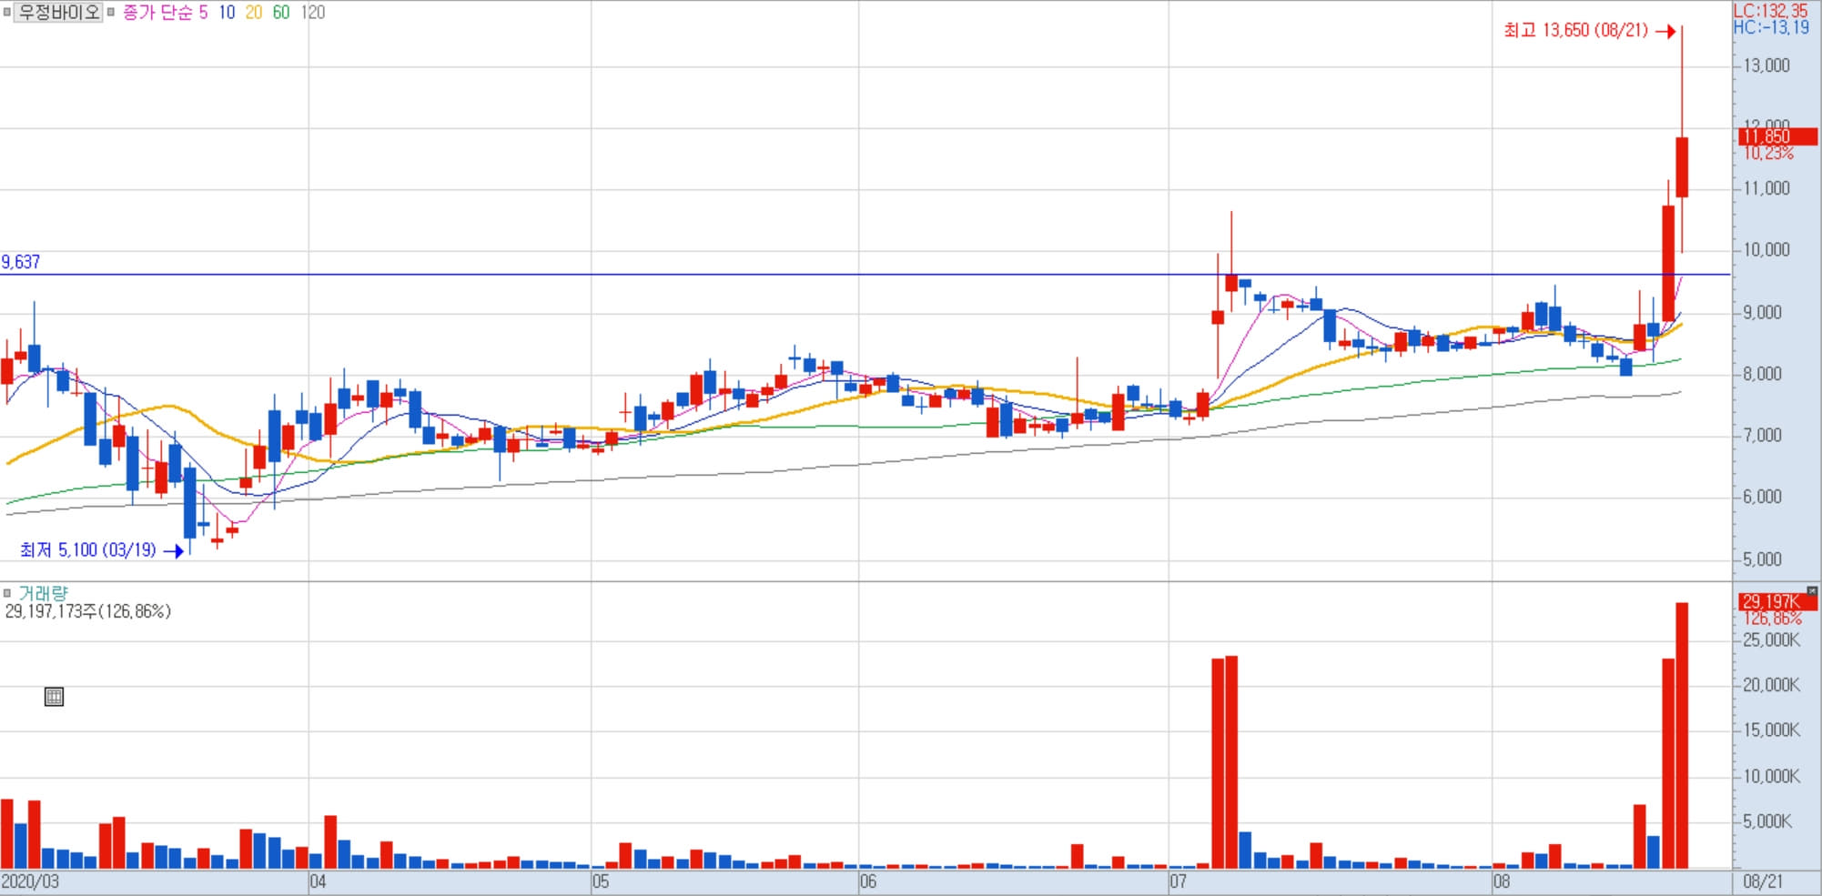Screen dimensions: 1822x896
Task: Click the 06 month marker on date axis
Action: coord(868,881)
